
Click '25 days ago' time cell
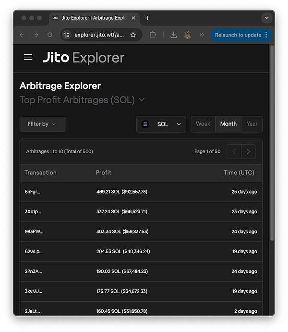pos(244,192)
